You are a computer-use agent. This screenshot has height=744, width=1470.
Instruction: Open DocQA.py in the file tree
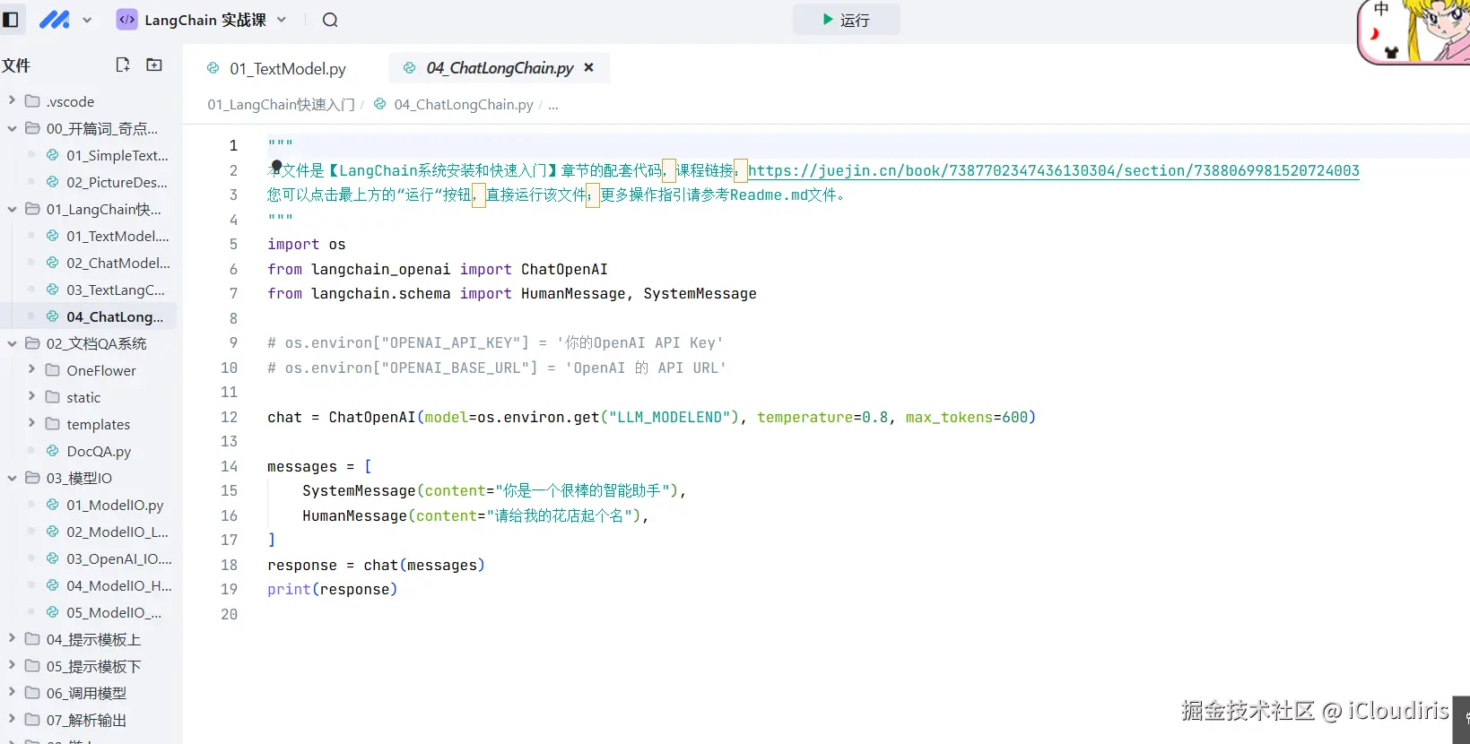[x=99, y=451]
